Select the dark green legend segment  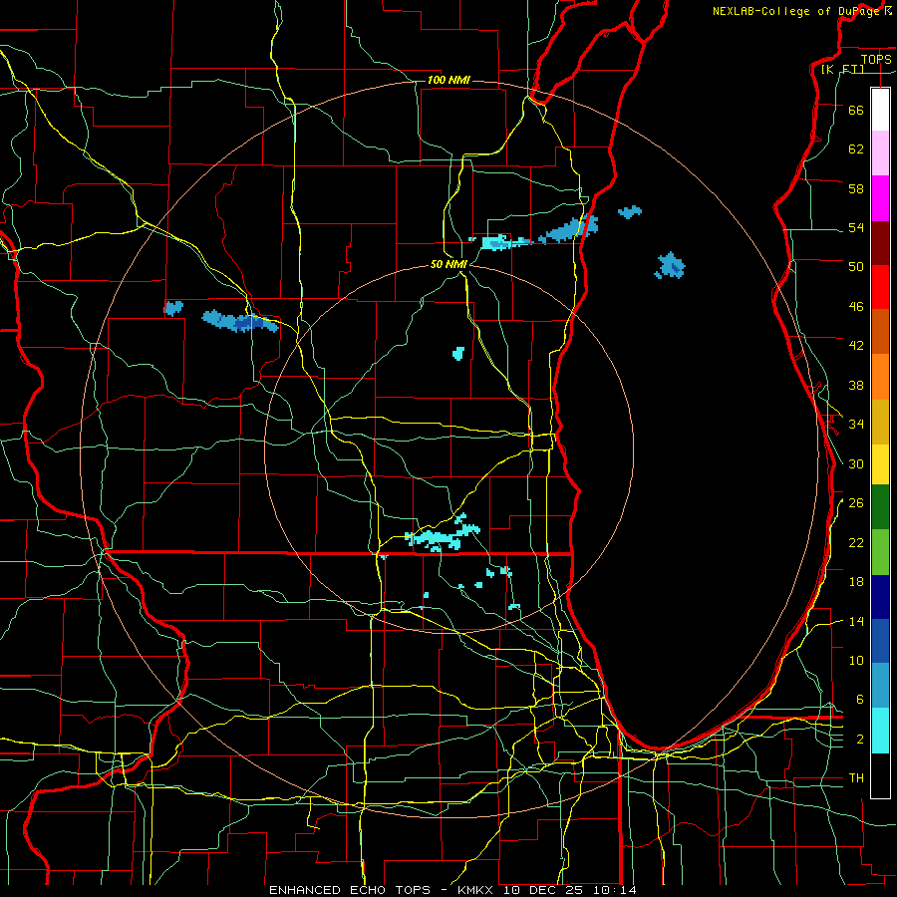880,507
